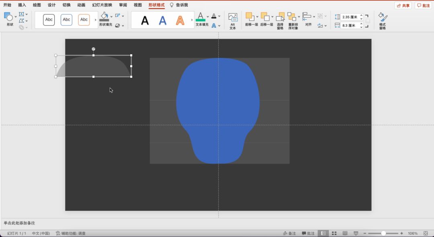Image resolution: width=434 pixels, height=237 pixels.
Task: Open the 选择窗格 selection pane
Action: point(280,21)
